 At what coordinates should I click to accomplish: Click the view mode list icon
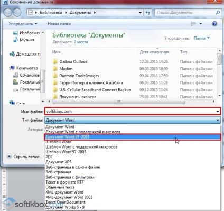193,24
